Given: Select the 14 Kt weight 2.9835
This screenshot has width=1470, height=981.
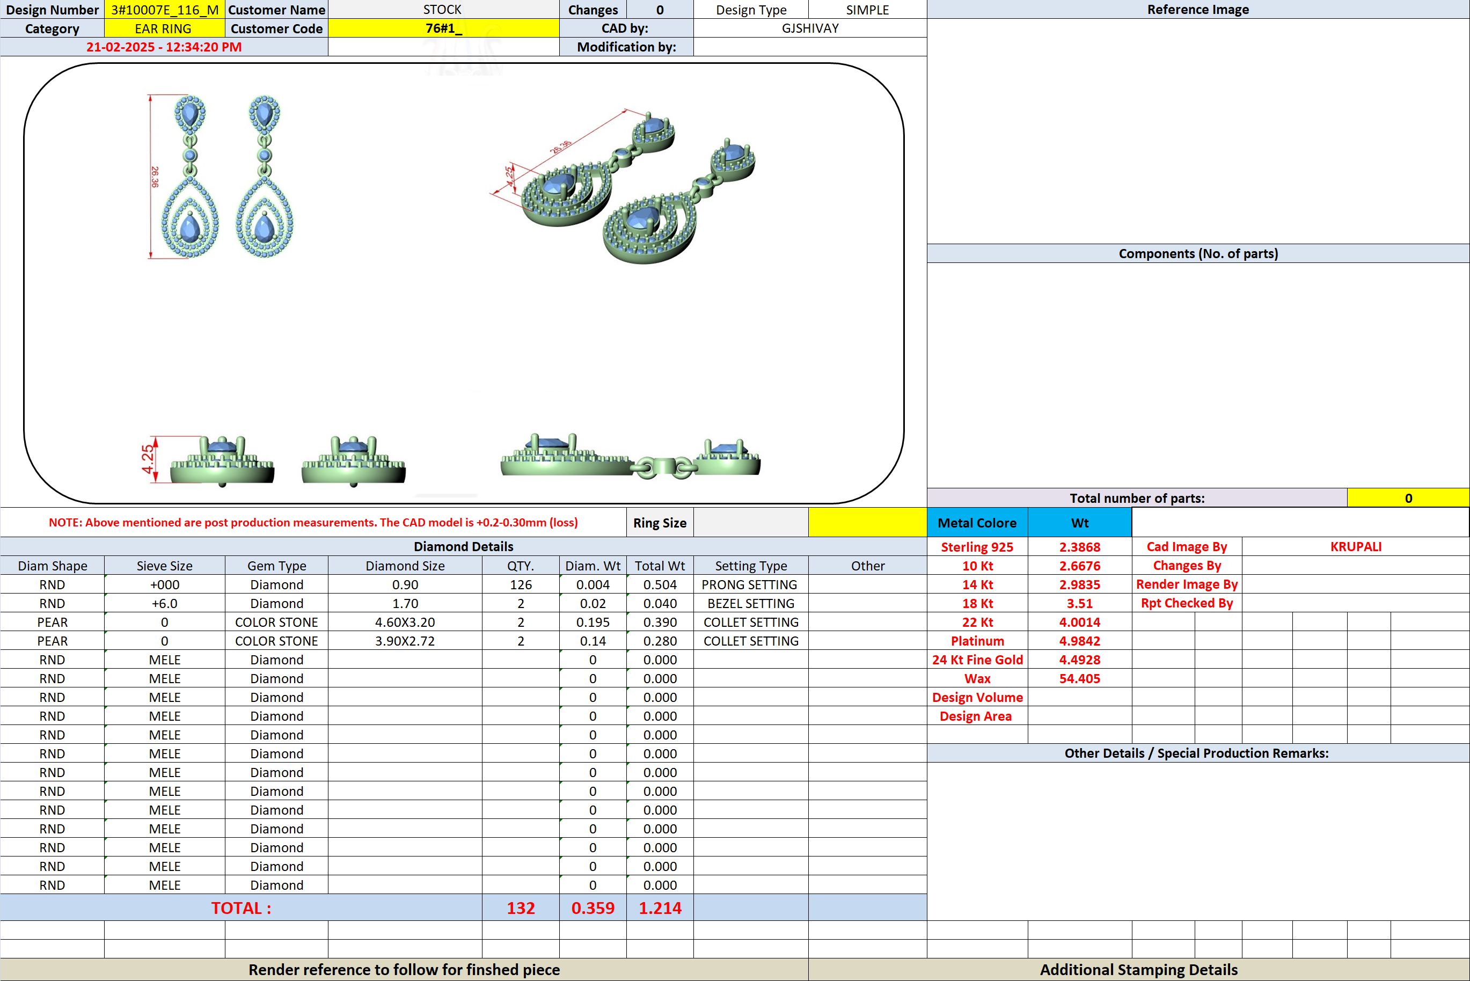Looking at the screenshot, I should pos(1080,584).
